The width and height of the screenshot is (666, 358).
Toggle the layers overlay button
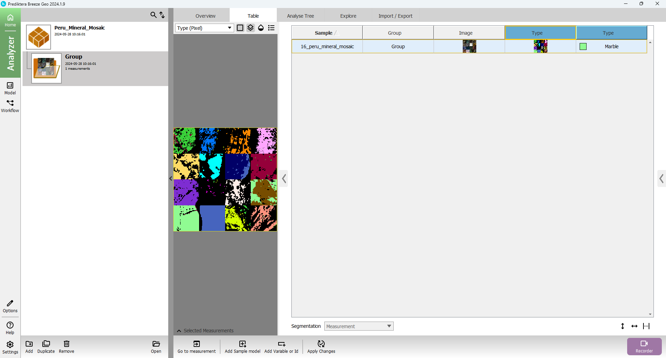tap(250, 28)
